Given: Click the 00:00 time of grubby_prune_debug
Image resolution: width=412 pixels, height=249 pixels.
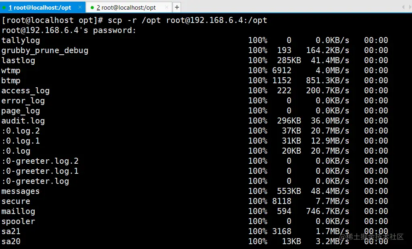Looking at the screenshot, I should [376, 50].
